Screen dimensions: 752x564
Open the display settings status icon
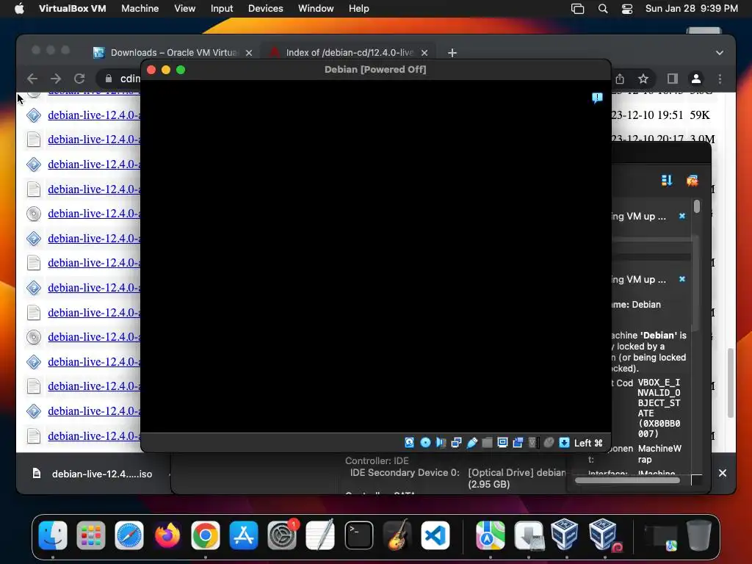coord(502,443)
